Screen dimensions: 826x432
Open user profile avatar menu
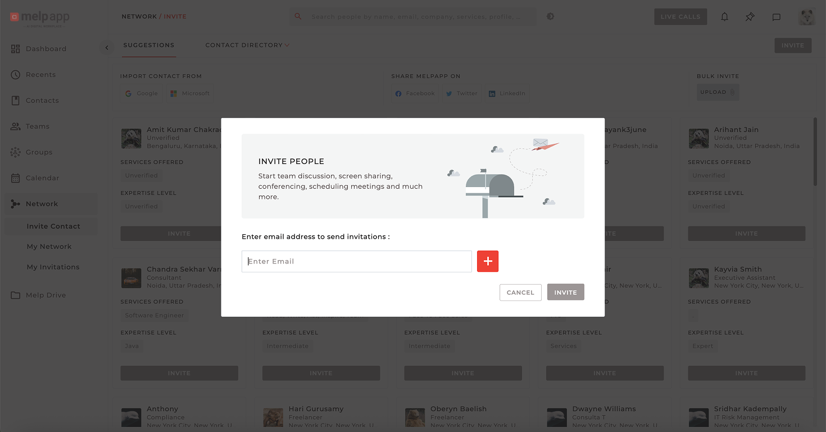(x=806, y=17)
